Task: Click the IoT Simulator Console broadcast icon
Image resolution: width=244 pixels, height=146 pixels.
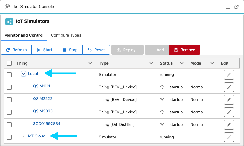Action: (x=7, y=6)
